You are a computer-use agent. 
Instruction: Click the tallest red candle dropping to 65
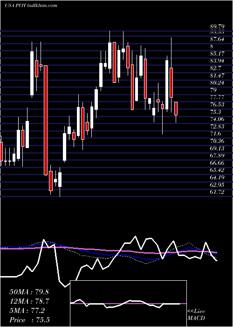tap(46, 121)
